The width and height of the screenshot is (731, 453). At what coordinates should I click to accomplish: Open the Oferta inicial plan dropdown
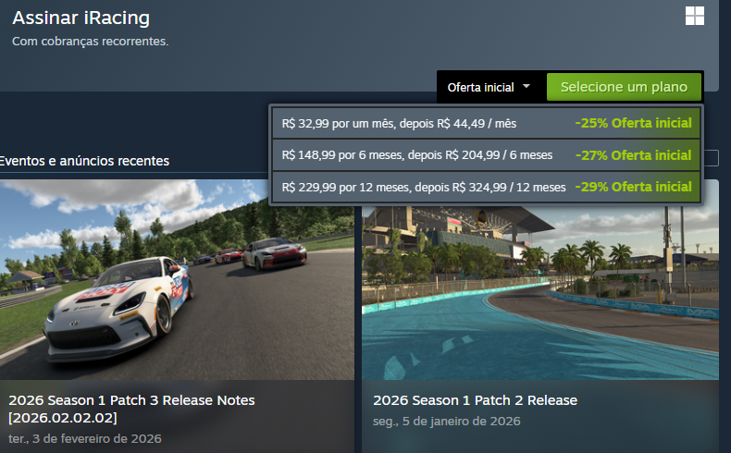coord(489,87)
